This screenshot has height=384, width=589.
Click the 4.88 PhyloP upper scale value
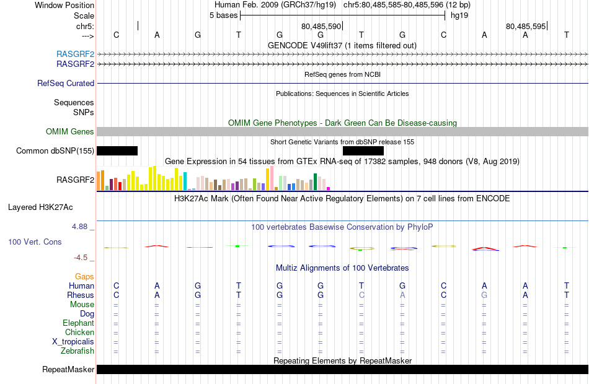[x=79, y=227]
